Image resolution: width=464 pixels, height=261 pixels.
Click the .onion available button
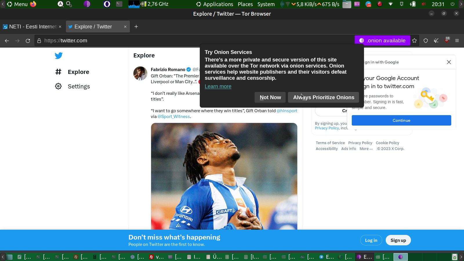coord(383,41)
